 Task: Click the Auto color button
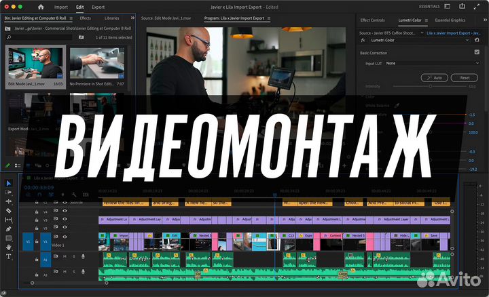435,78
